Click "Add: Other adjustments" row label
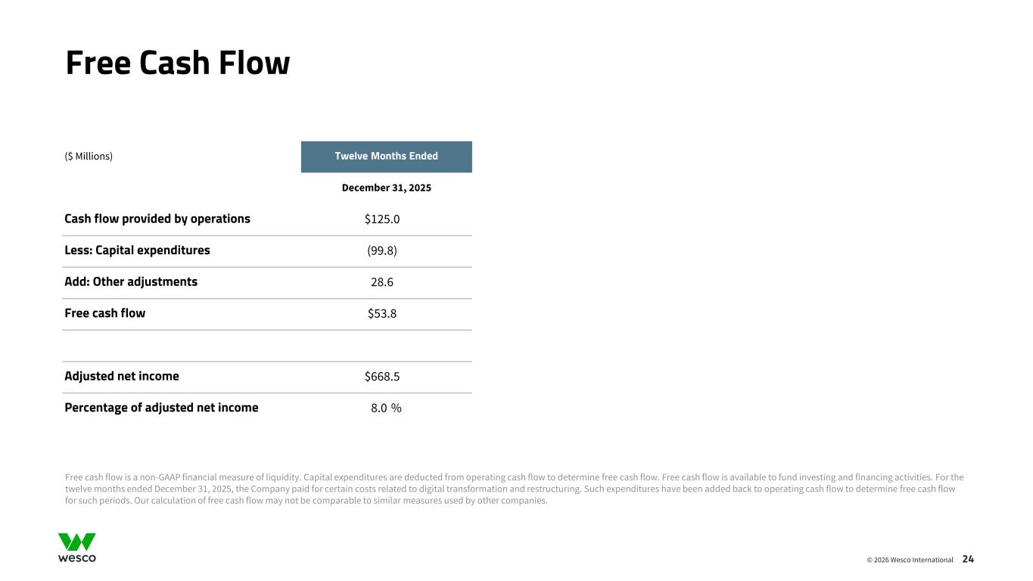1033x581 pixels. click(x=131, y=281)
